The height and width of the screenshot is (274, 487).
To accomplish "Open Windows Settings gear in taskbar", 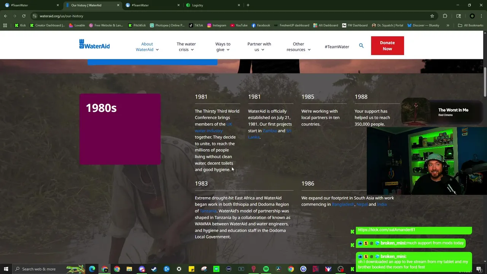I will coord(179,269).
